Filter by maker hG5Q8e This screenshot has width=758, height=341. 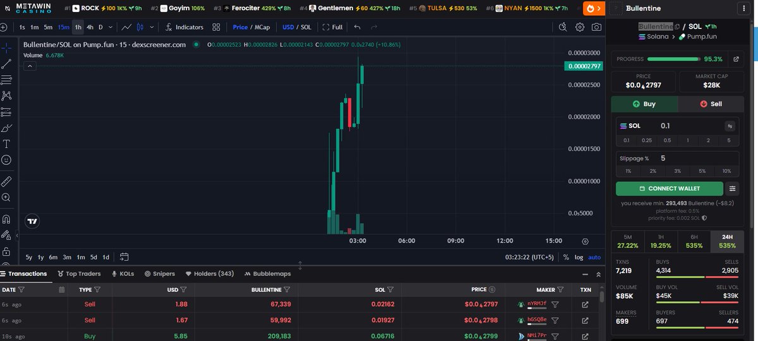(555, 320)
